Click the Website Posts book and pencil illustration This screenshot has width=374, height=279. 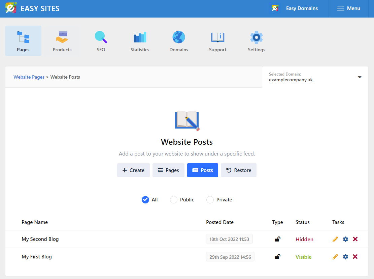click(187, 120)
